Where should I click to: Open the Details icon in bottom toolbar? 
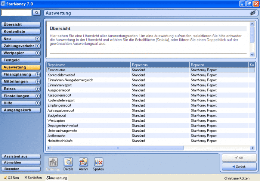pos(68,162)
